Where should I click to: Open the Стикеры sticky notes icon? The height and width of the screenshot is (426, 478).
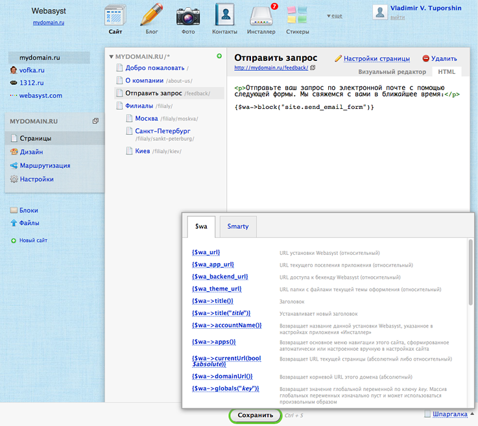click(297, 15)
